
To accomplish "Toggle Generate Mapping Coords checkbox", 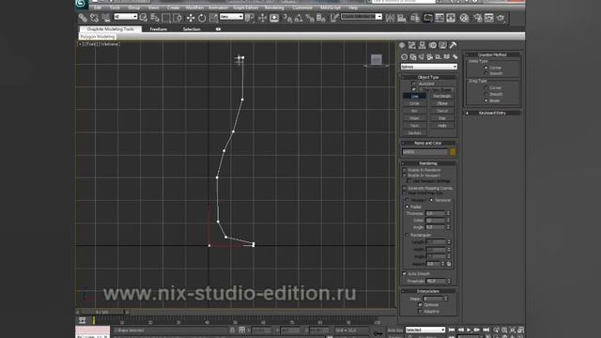I will 405,188.
